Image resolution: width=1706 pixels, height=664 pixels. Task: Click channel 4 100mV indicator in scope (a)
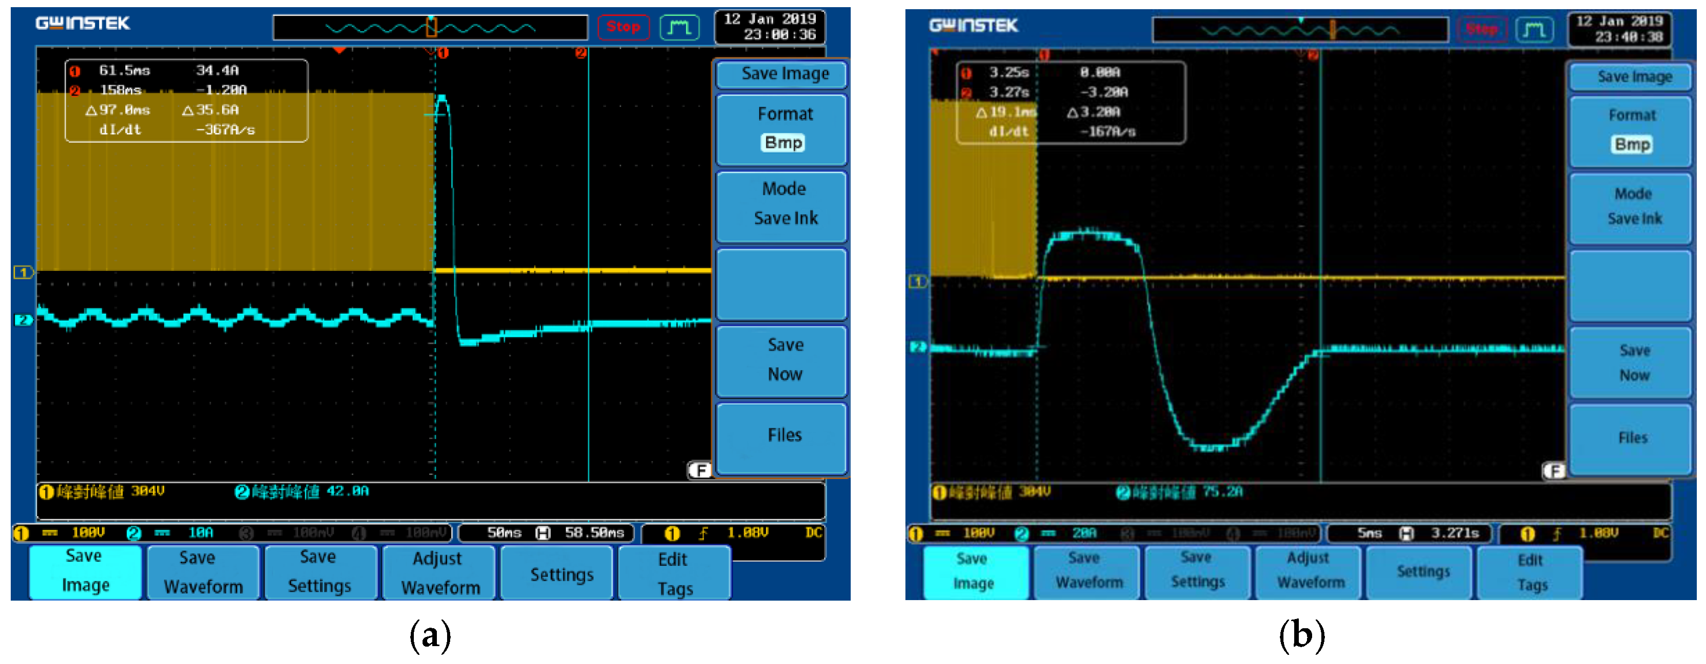point(400,533)
